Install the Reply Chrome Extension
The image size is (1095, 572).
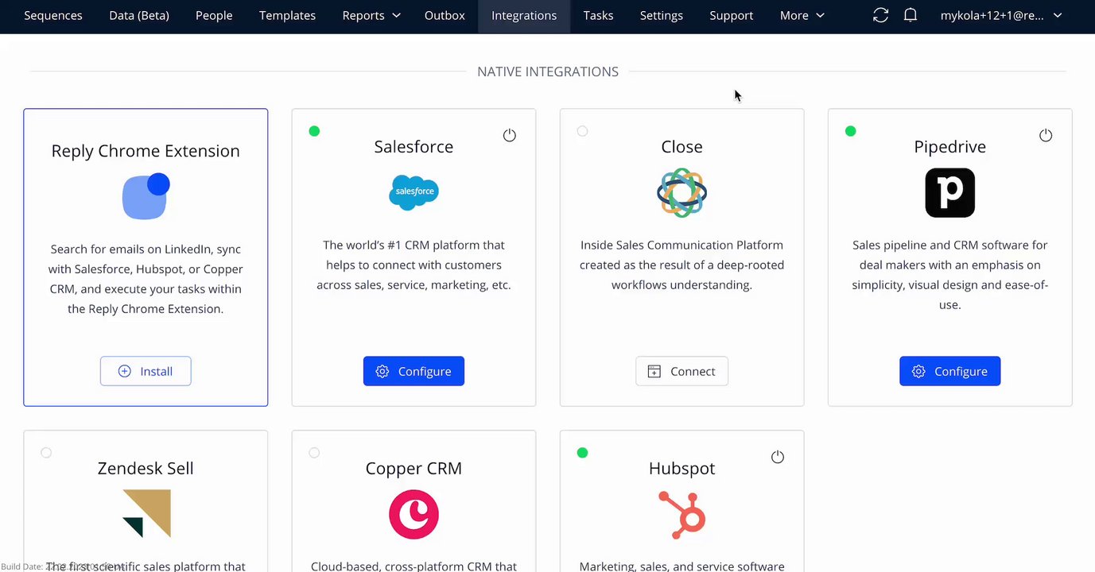146,371
